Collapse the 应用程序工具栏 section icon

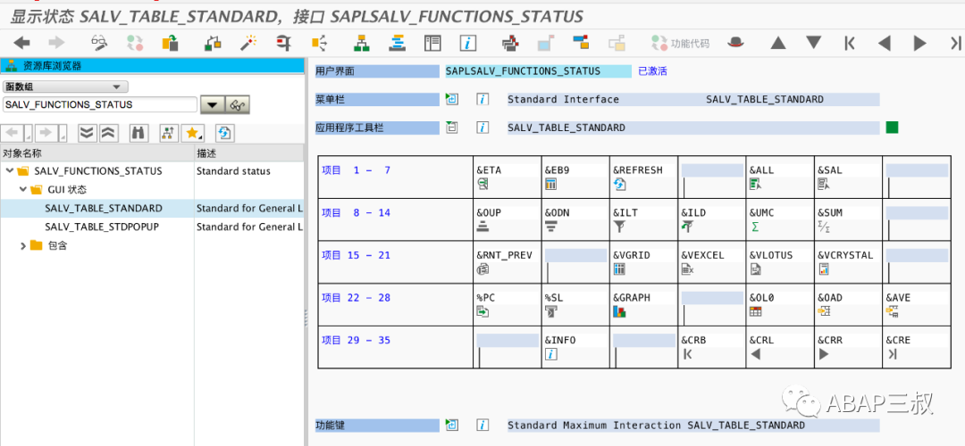(452, 128)
